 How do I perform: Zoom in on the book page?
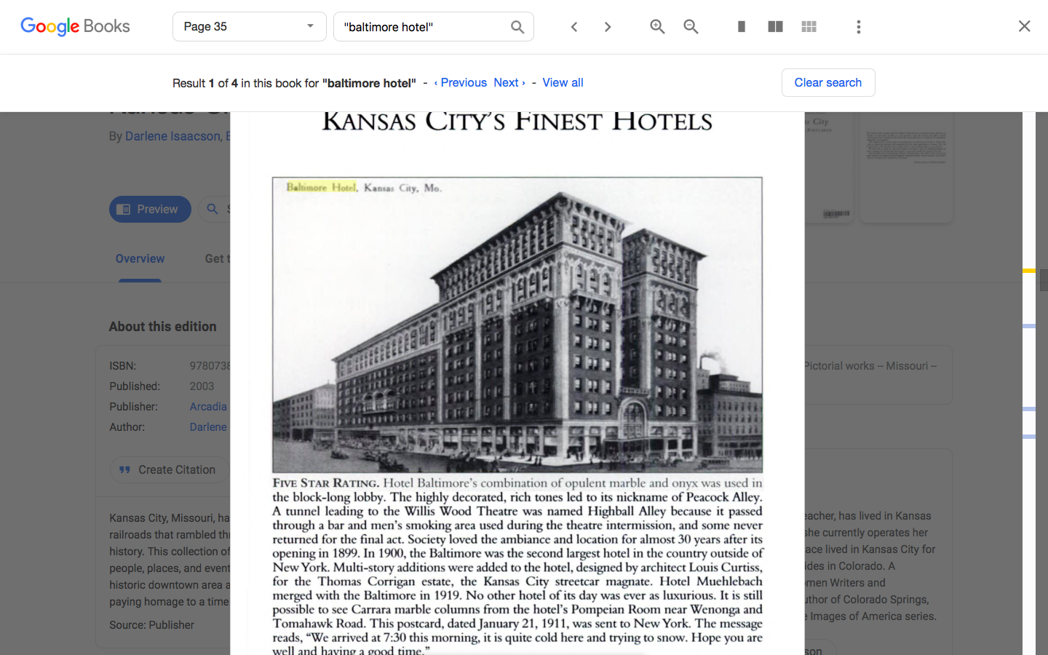click(657, 27)
